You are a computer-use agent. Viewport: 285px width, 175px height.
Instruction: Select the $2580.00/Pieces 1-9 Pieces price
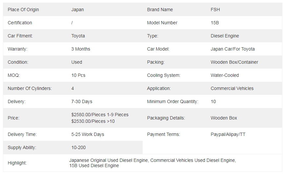tap(100, 115)
